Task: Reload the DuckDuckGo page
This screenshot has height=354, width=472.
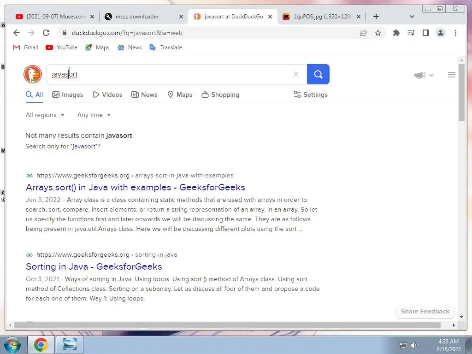Action: point(46,33)
